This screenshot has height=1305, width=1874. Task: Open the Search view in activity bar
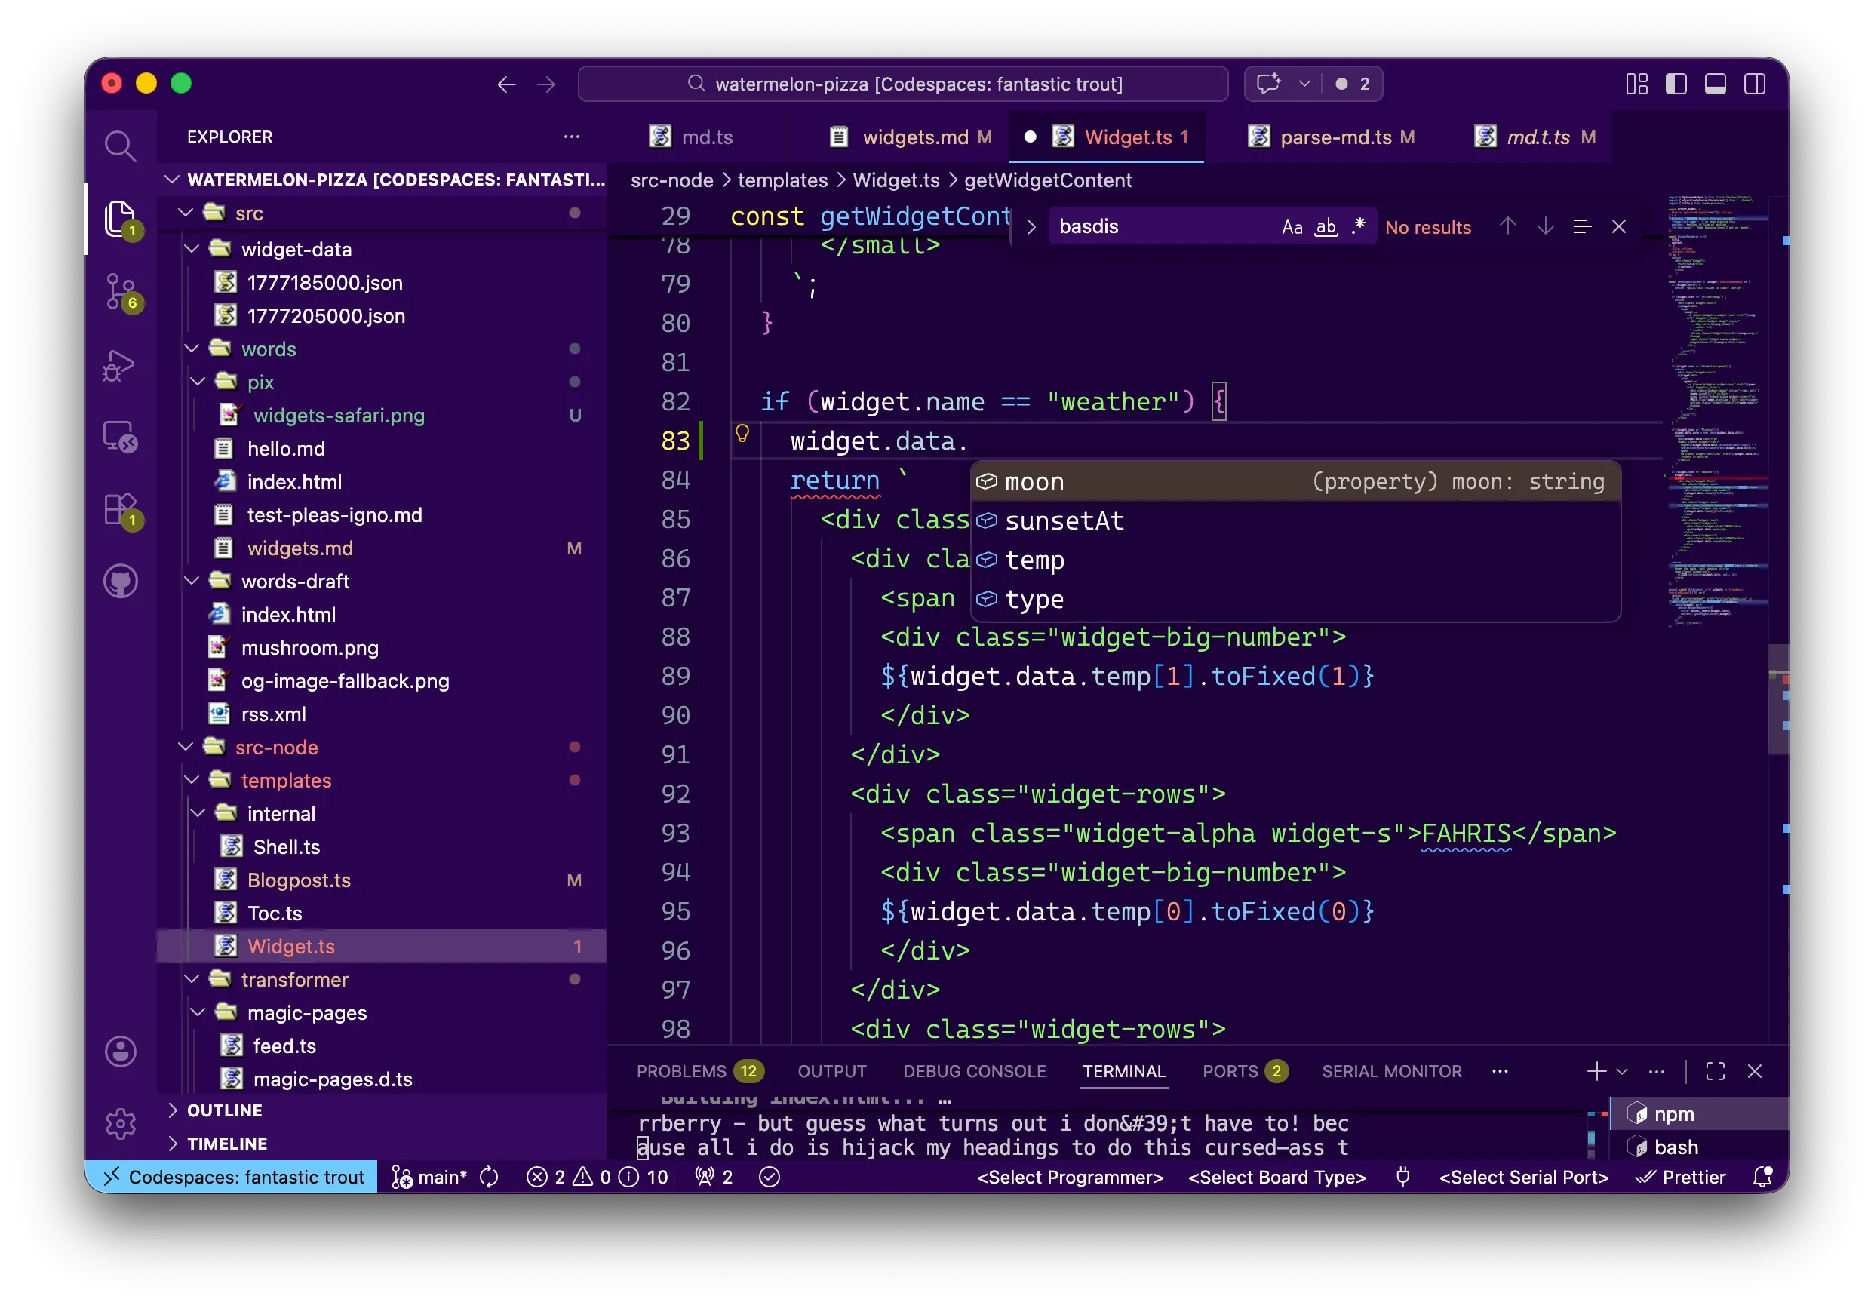point(120,147)
